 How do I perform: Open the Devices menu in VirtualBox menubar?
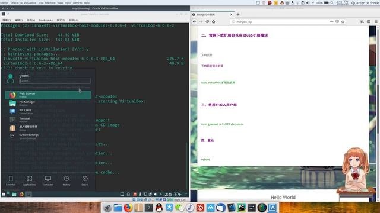(78, 3)
